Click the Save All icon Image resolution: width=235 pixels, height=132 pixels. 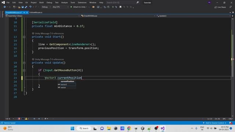[26, 7]
